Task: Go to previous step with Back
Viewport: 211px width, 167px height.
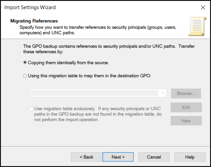Action: [x=86, y=157]
